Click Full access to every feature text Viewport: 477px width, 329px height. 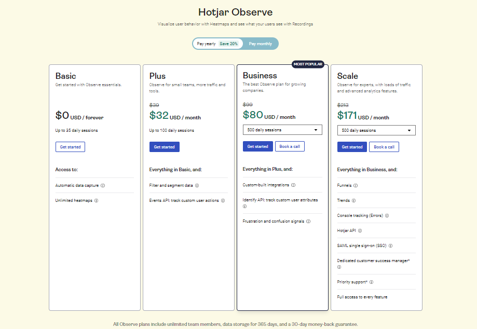(362, 297)
